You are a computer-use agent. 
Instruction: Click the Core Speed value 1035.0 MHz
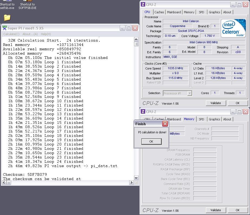click(176, 68)
